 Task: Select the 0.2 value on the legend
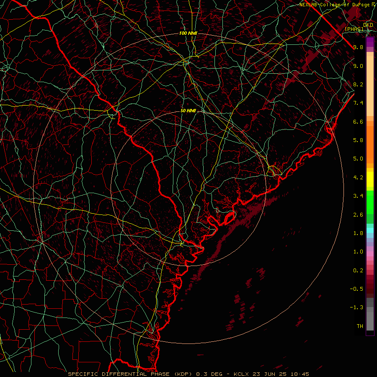(x=358, y=271)
